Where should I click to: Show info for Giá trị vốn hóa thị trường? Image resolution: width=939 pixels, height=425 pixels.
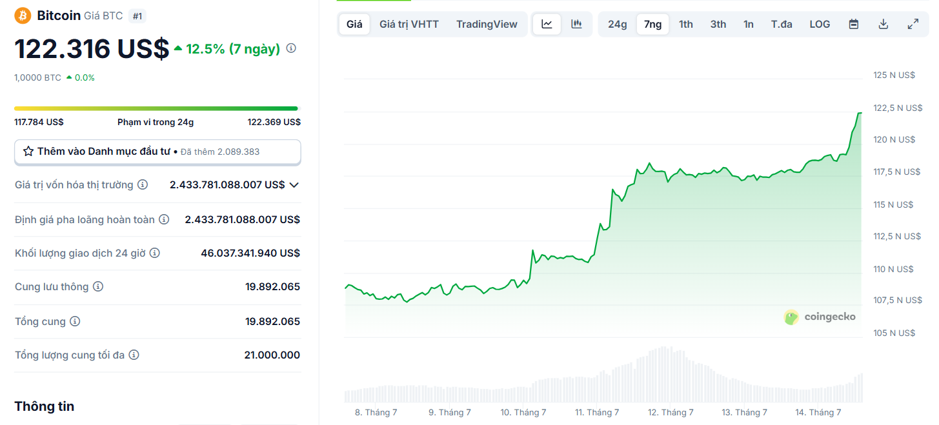click(143, 185)
